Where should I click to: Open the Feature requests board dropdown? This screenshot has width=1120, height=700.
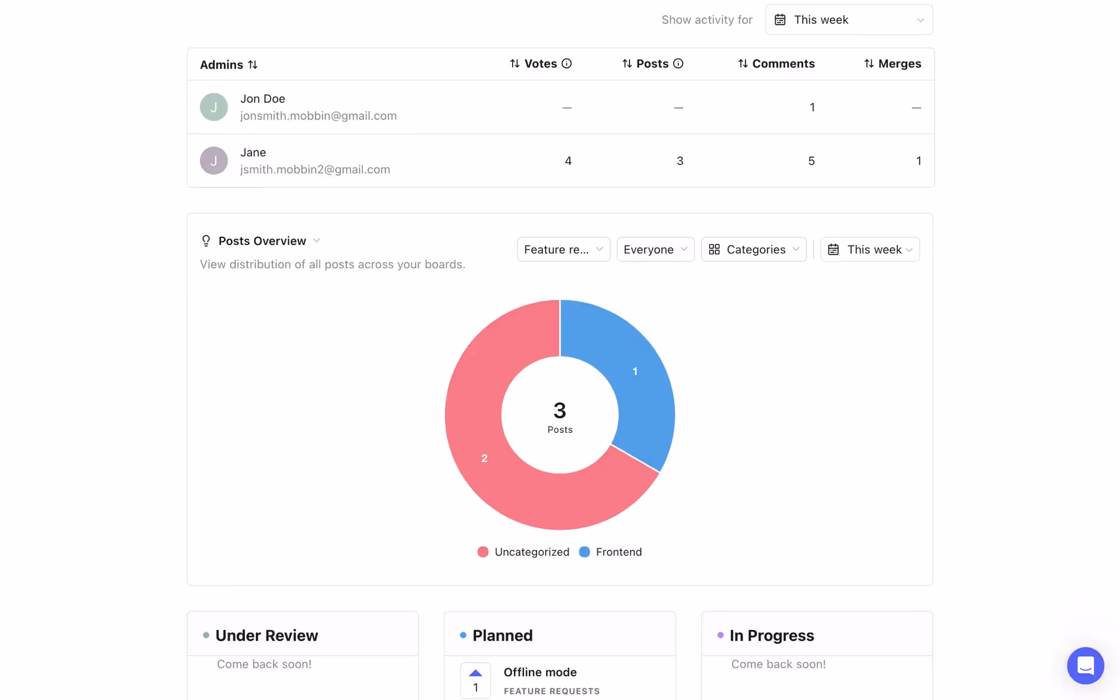coord(563,250)
